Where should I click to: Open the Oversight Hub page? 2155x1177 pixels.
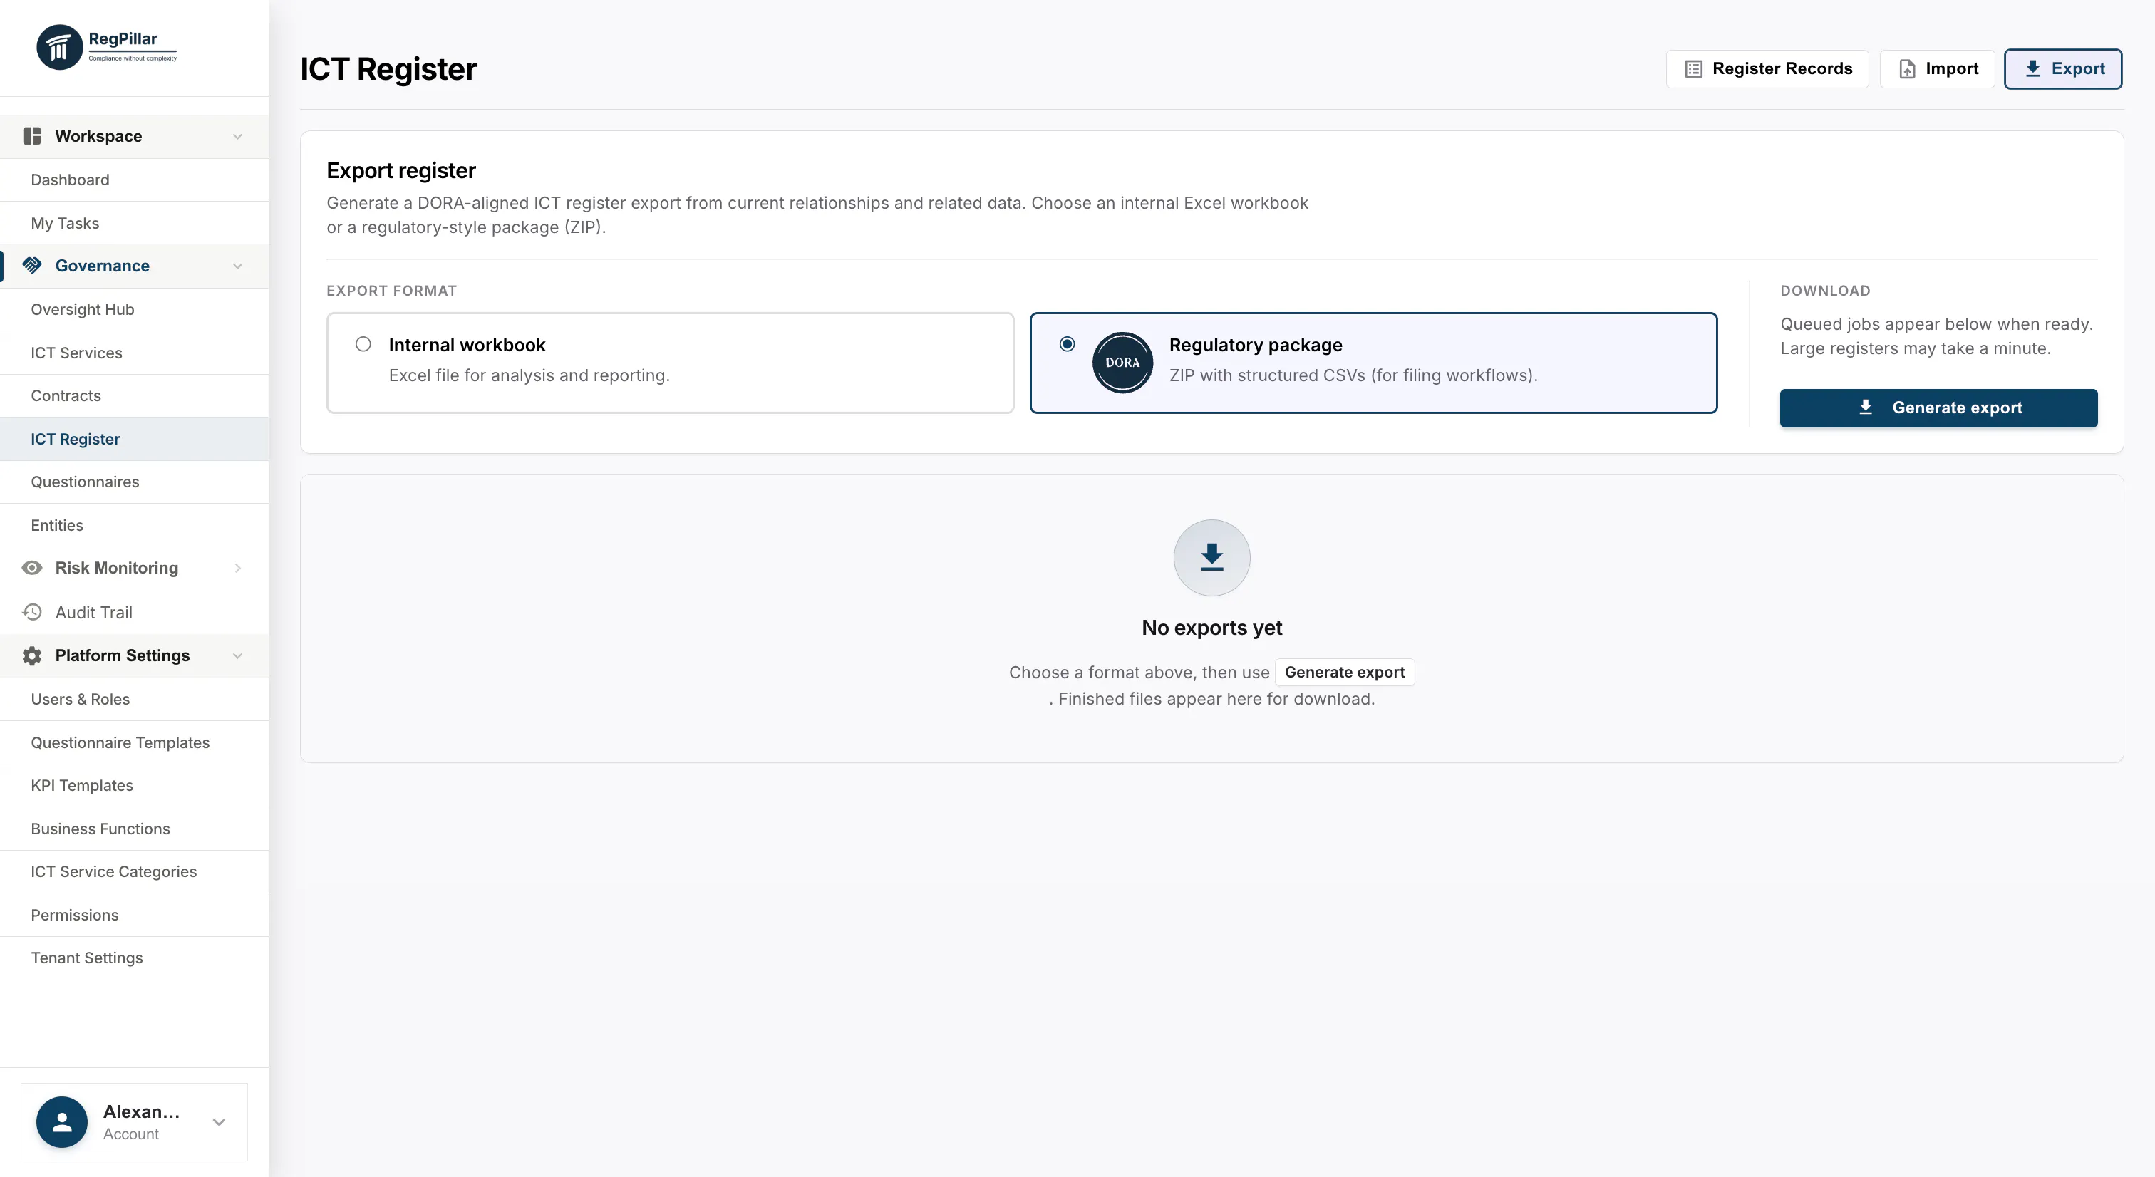[x=135, y=309]
